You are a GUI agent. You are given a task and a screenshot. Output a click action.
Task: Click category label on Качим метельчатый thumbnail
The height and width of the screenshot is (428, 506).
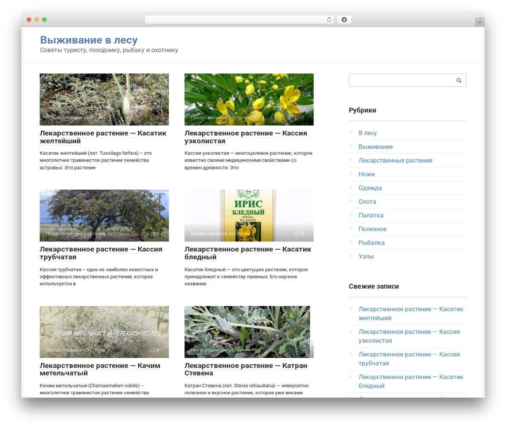[76, 350]
